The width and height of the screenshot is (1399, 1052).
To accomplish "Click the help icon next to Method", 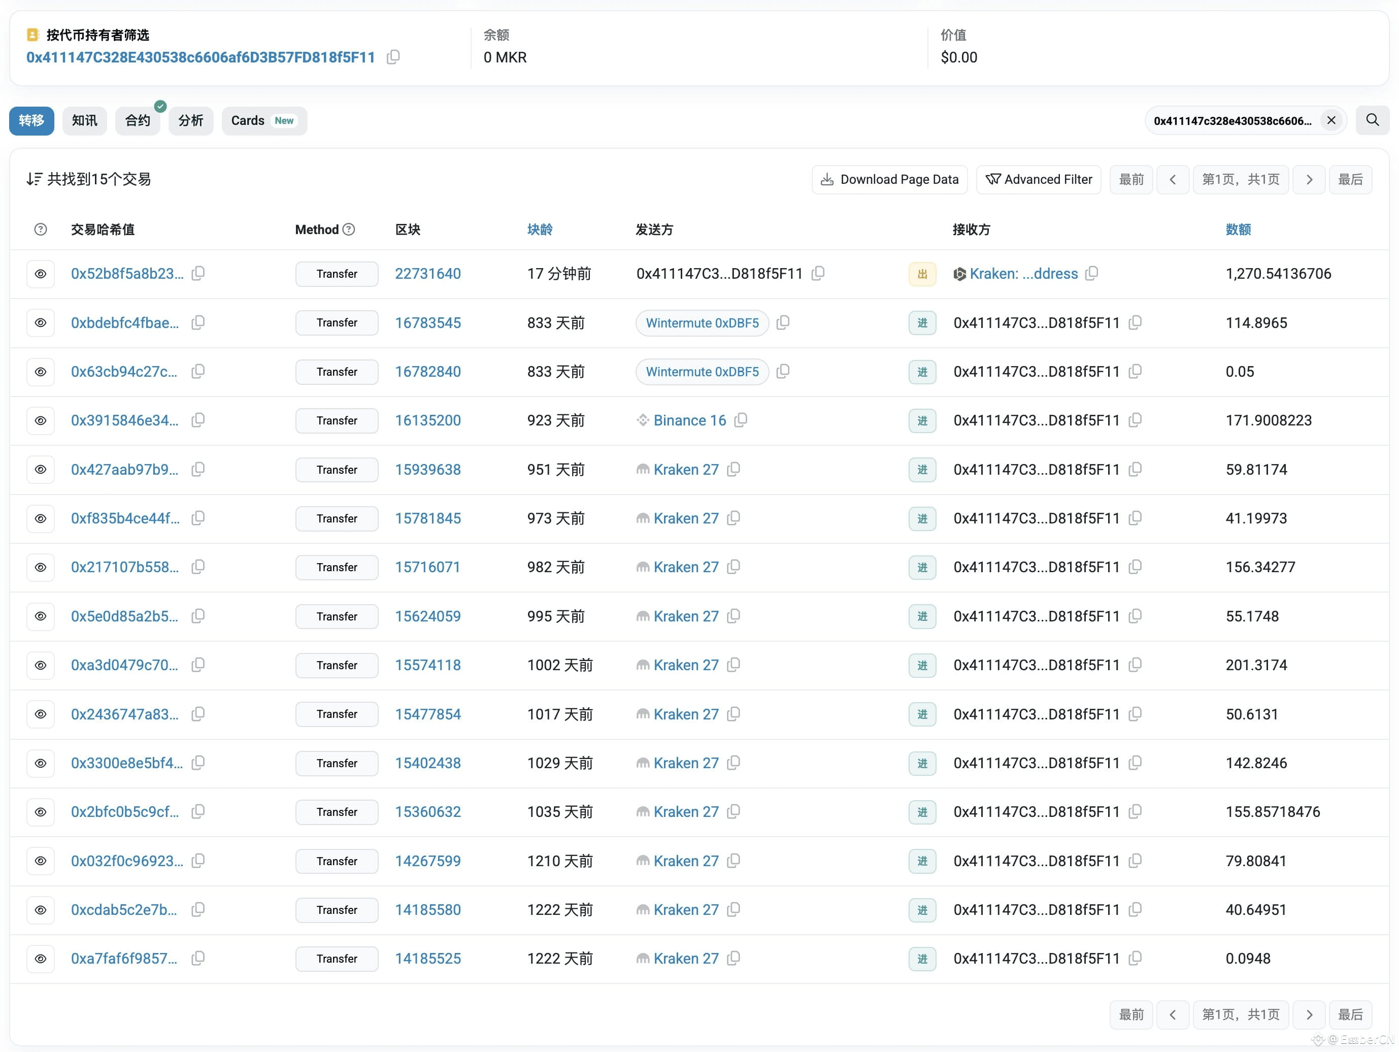I will [x=349, y=229].
